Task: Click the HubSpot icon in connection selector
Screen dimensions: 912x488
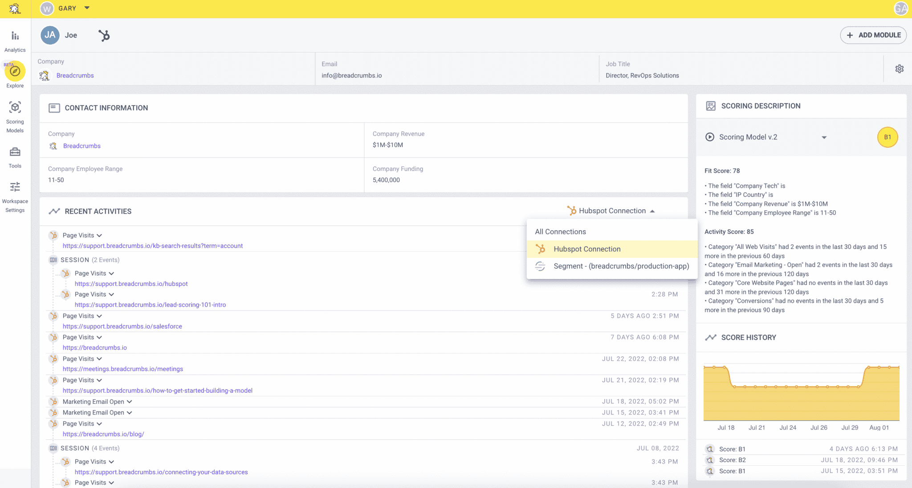Action: (572, 211)
